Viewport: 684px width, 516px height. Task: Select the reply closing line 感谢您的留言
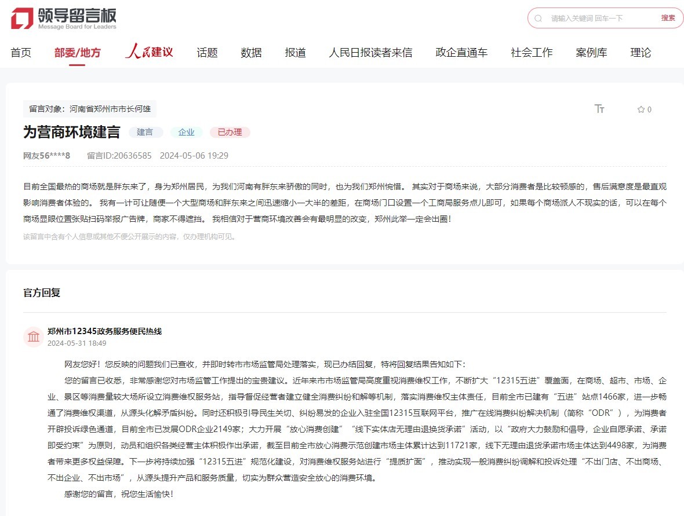click(119, 494)
